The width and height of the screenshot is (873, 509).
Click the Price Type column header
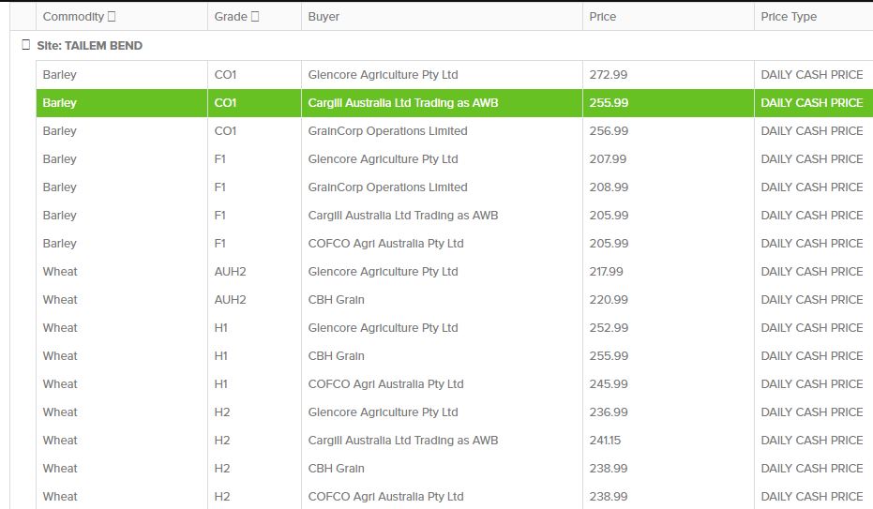pyautogui.click(x=789, y=17)
